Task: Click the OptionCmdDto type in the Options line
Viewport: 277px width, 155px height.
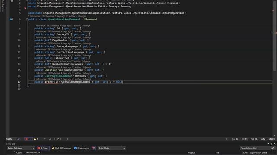Action: click(x=61, y=76)
